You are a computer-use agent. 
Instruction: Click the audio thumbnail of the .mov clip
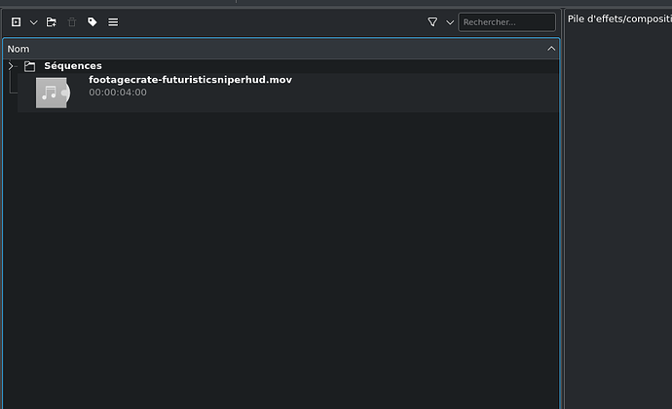(x=53, y=93)
